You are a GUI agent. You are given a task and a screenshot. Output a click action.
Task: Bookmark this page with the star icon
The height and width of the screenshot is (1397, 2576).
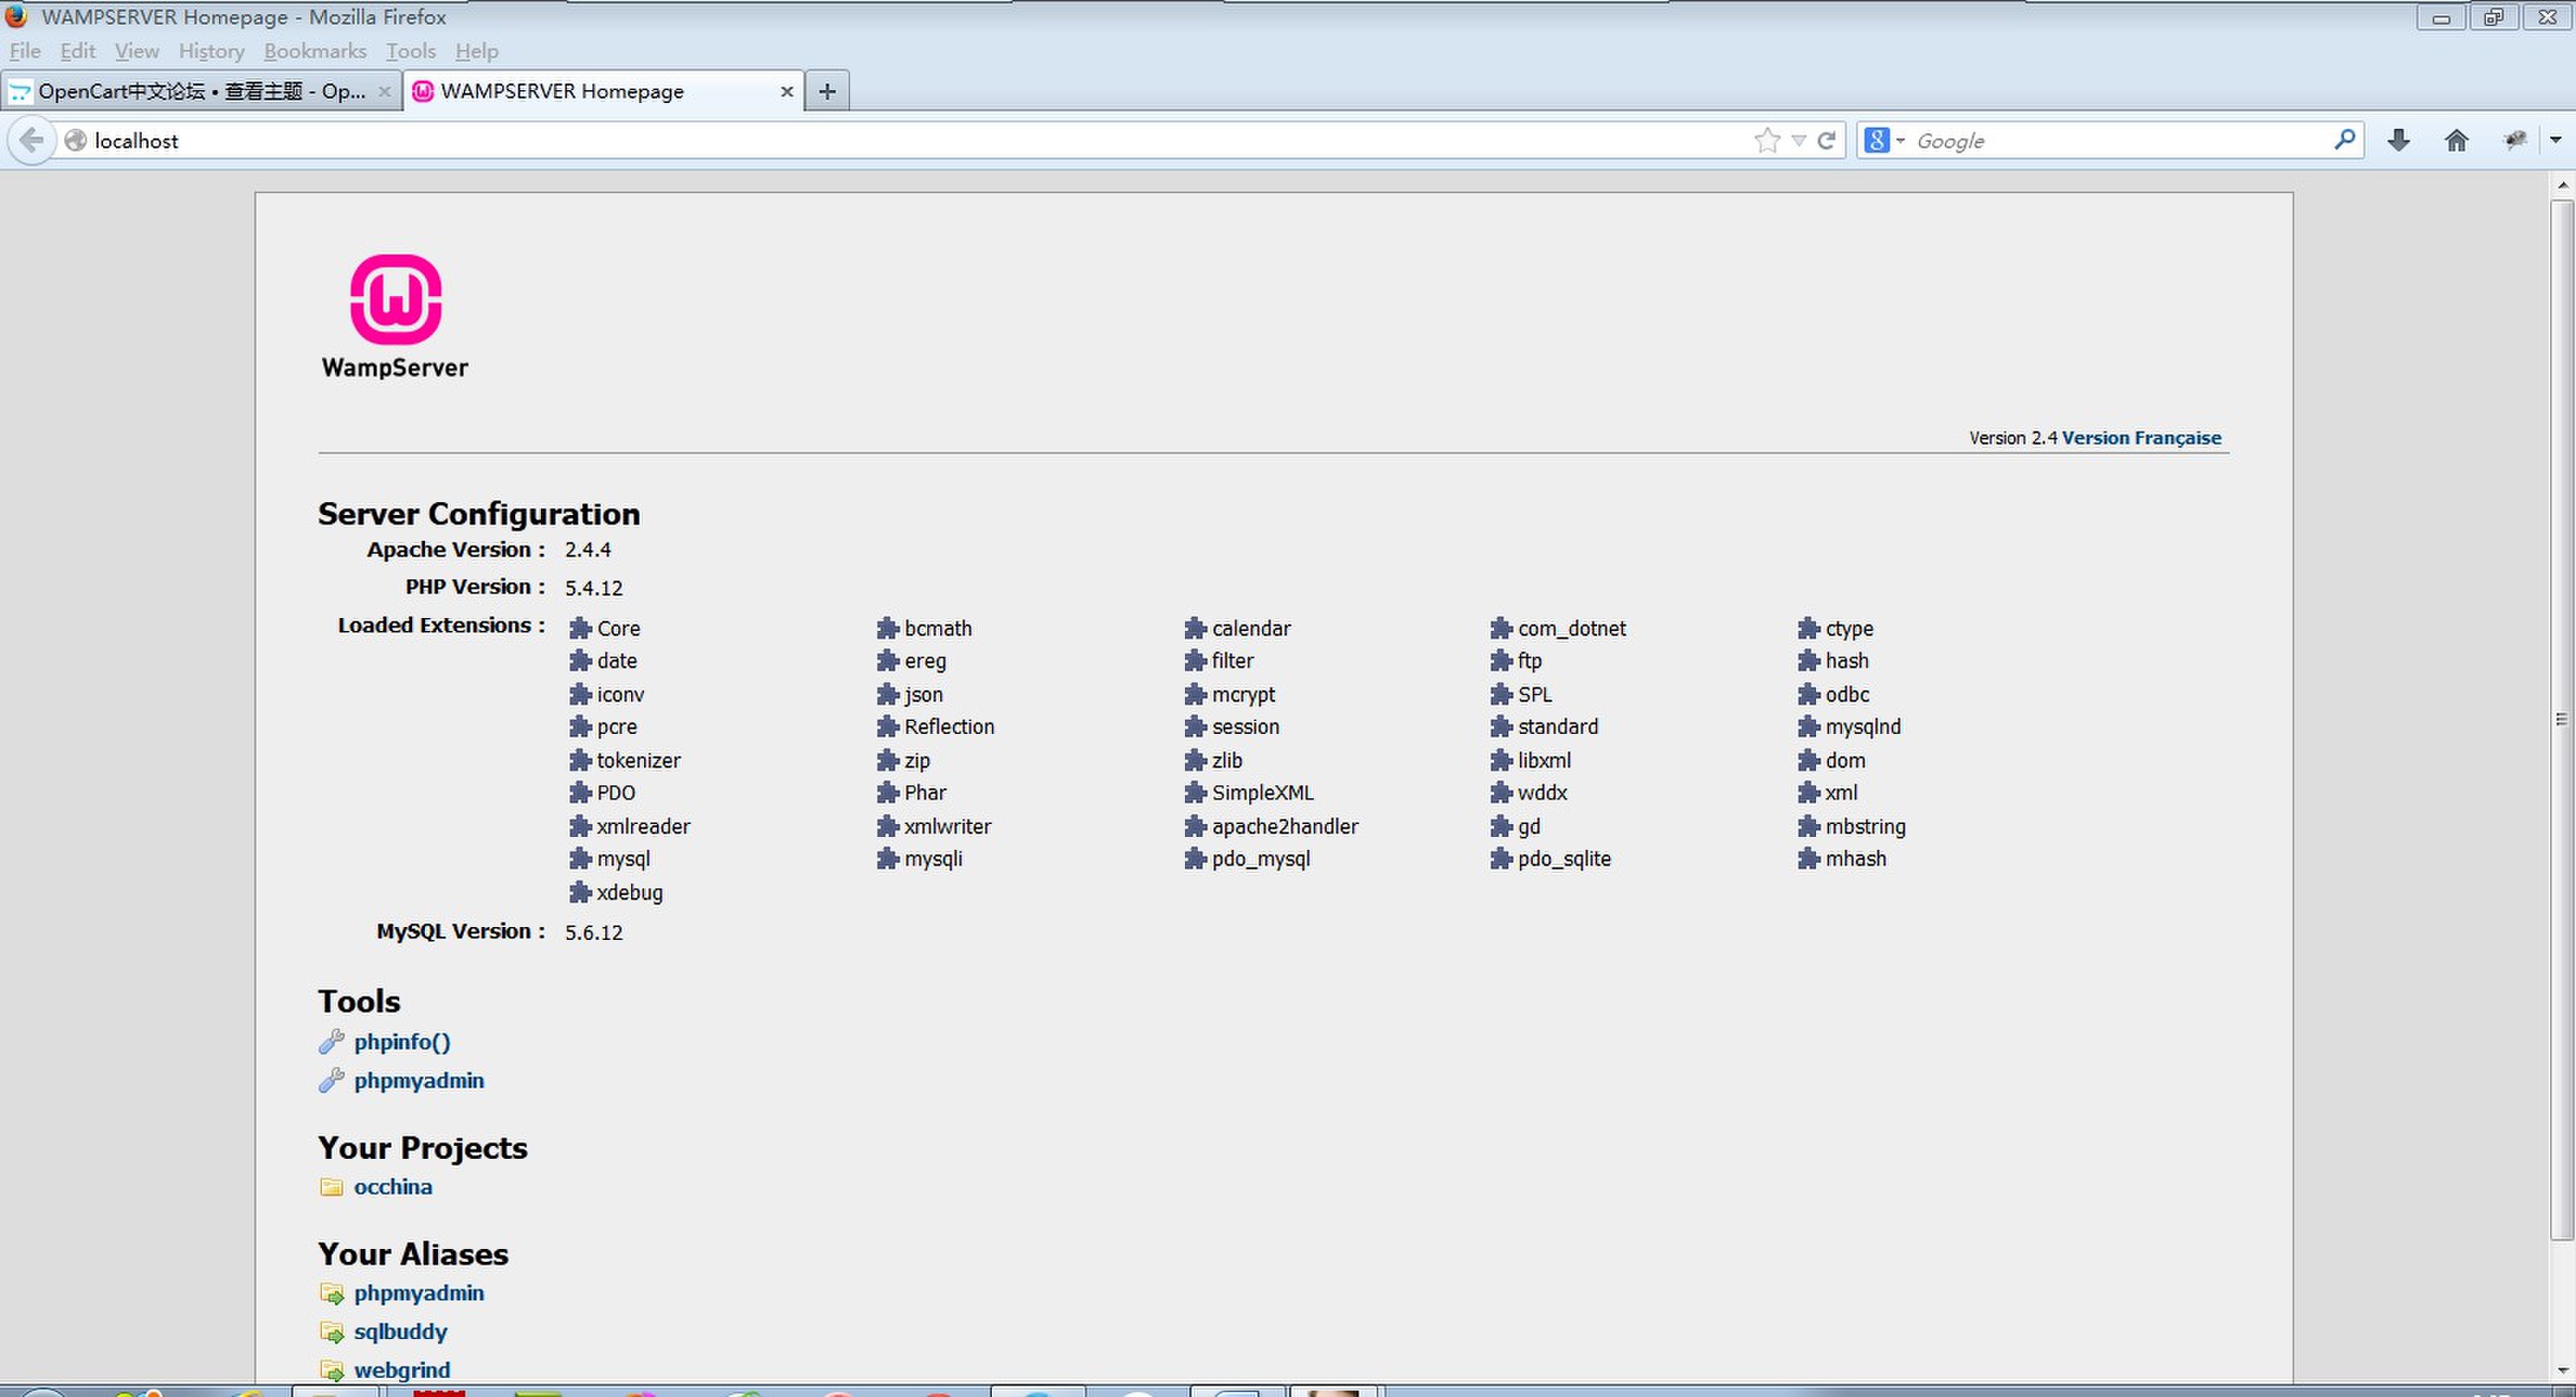(1767, 140)
